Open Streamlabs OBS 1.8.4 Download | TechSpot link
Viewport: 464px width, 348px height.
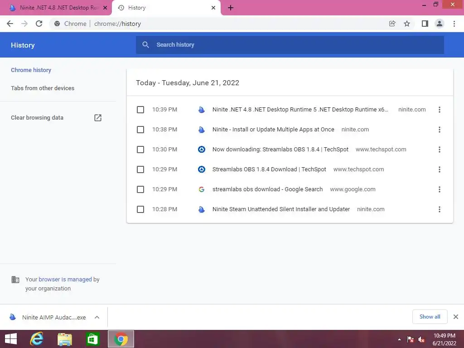click(269, 169)
